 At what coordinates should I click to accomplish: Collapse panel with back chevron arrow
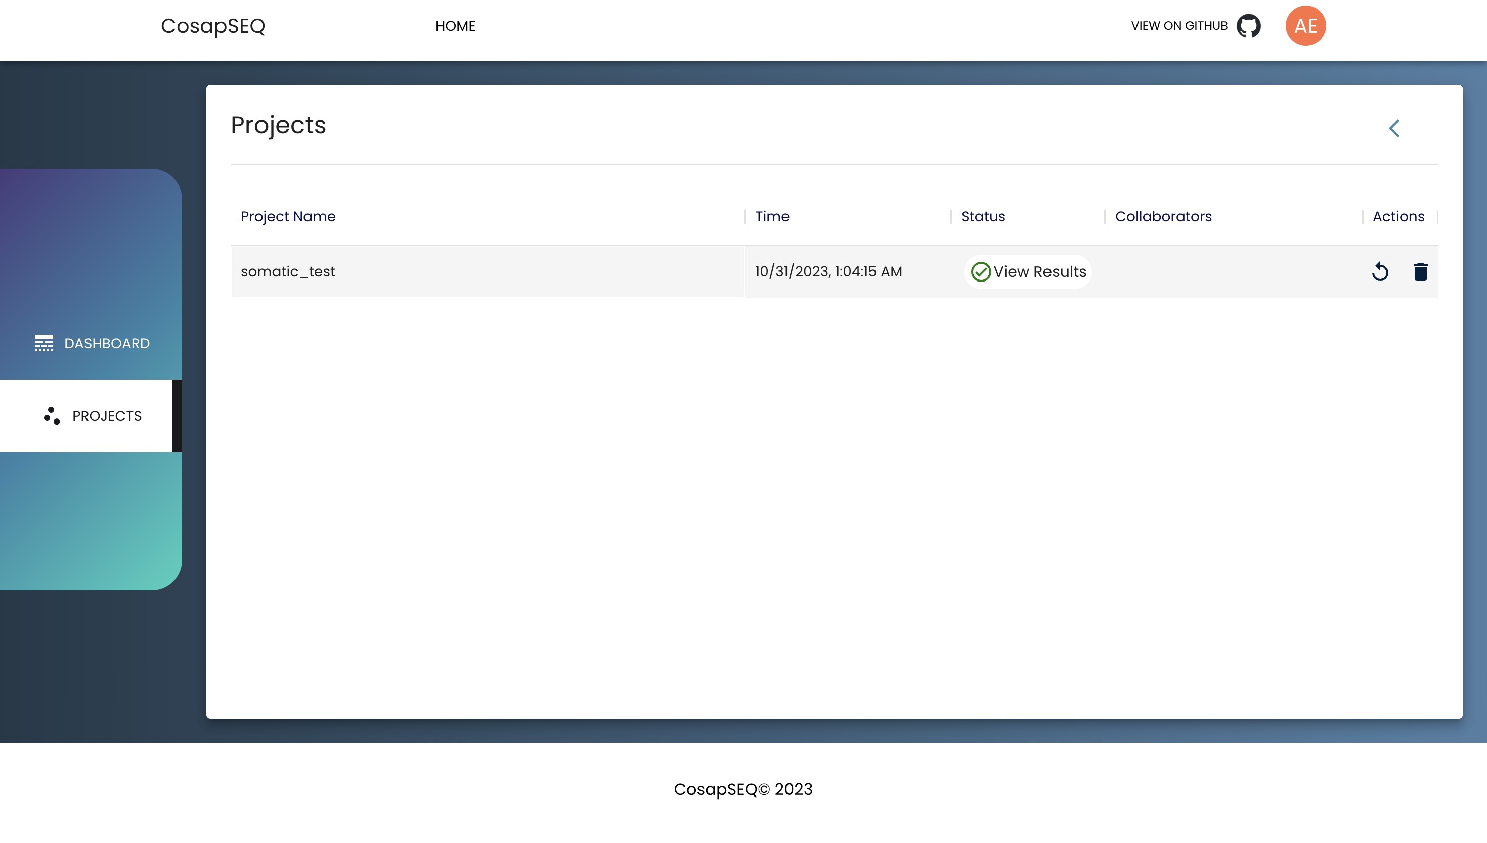(1394, 128)
